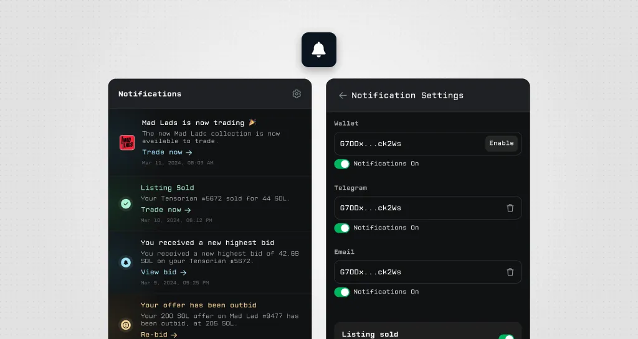Click the Enable button for Wallet
The height and width of the screenshot is (339, 638).
point(502,143)
